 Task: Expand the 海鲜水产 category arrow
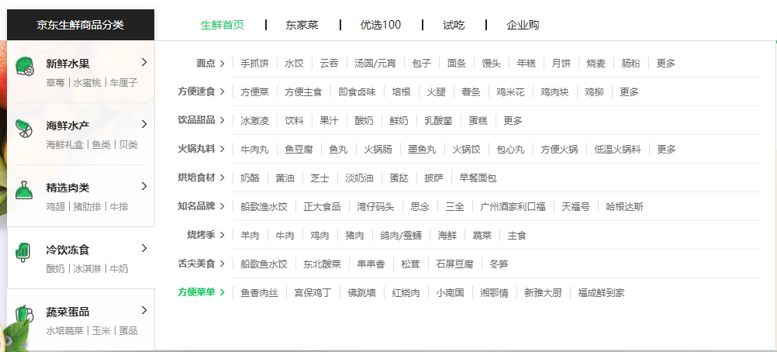click(144, 124)
